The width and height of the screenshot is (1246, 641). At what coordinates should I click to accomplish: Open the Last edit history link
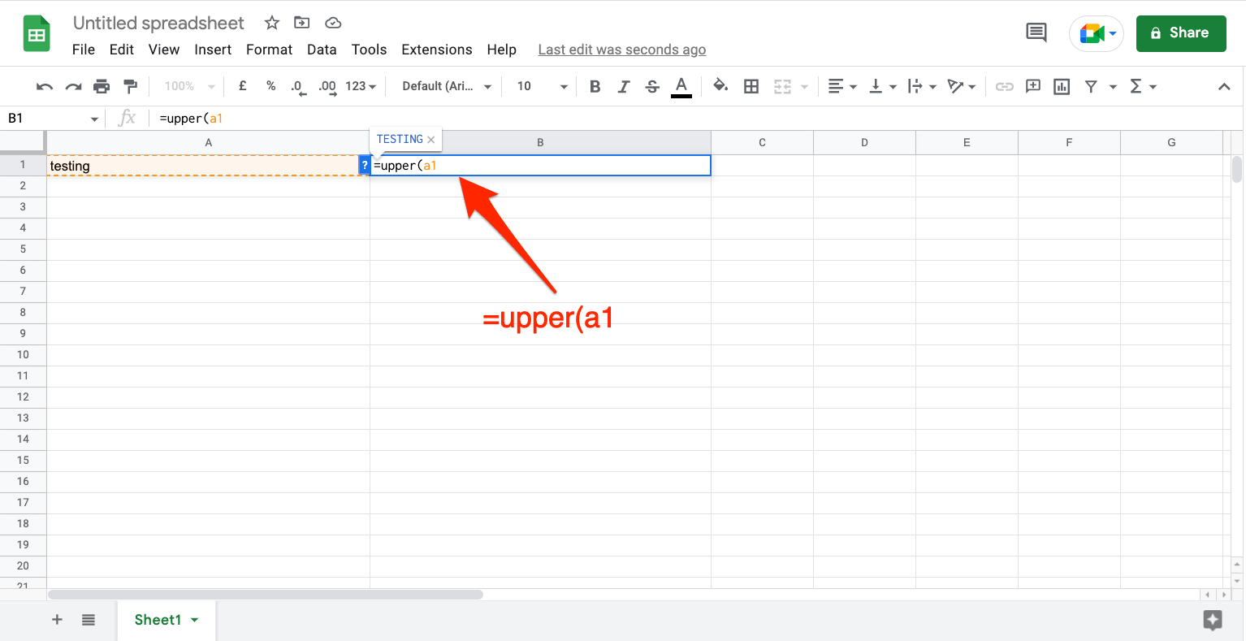coord(621,50)
